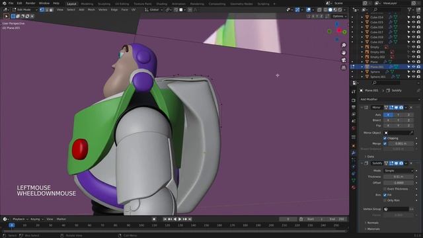Image resolution: width=423 pixels, height=238 pixels.
Task: Toggle camera view icon in viewport
Action: [x=344, y=60]
